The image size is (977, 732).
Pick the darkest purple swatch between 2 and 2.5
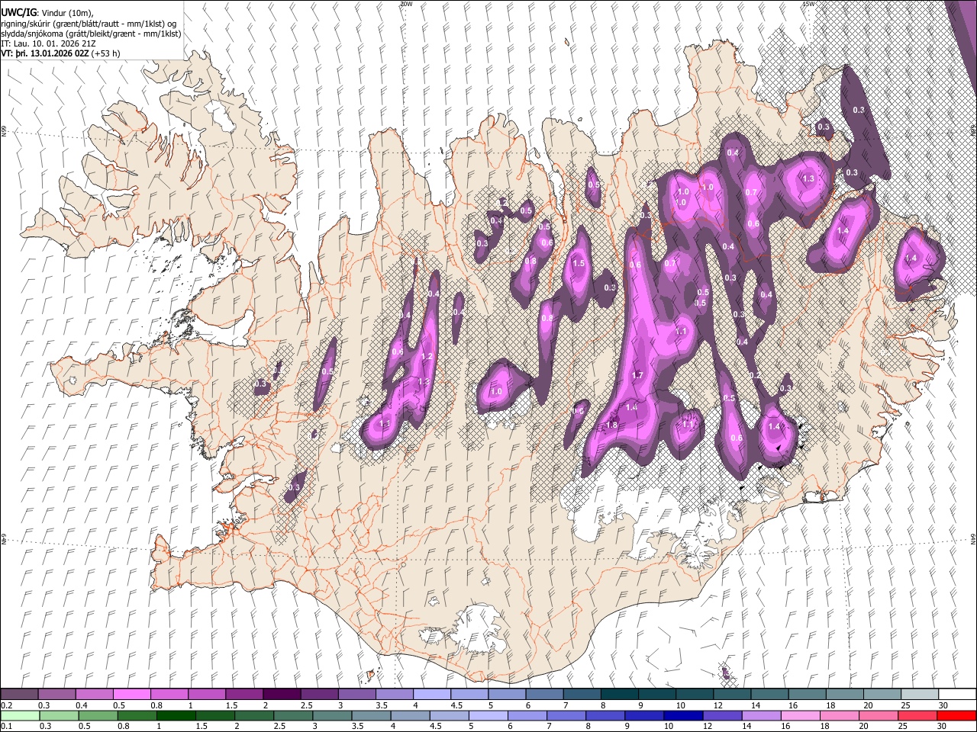point(282,695)
